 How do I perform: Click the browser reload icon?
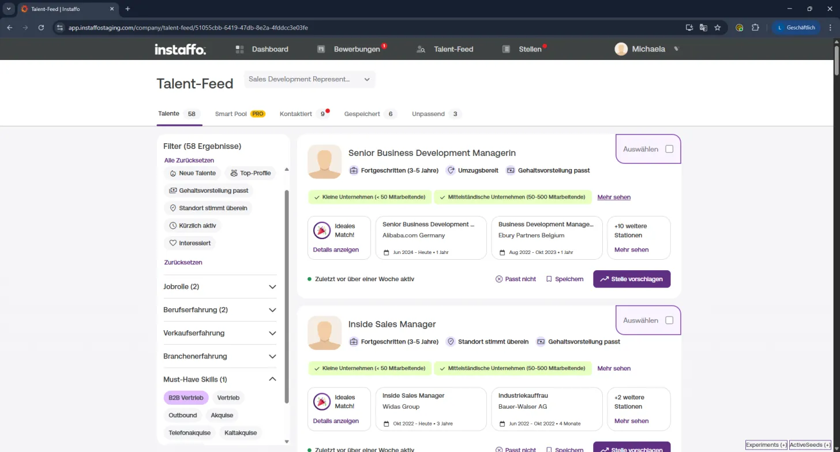coord(41,27)
